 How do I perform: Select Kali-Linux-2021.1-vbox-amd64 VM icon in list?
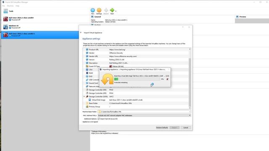tap(5, 19)
